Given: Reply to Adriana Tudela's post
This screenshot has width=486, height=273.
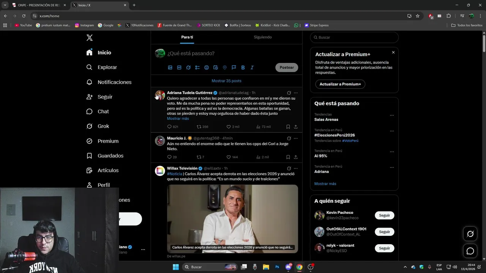Looking at the screenshot, I should (172, 127).
